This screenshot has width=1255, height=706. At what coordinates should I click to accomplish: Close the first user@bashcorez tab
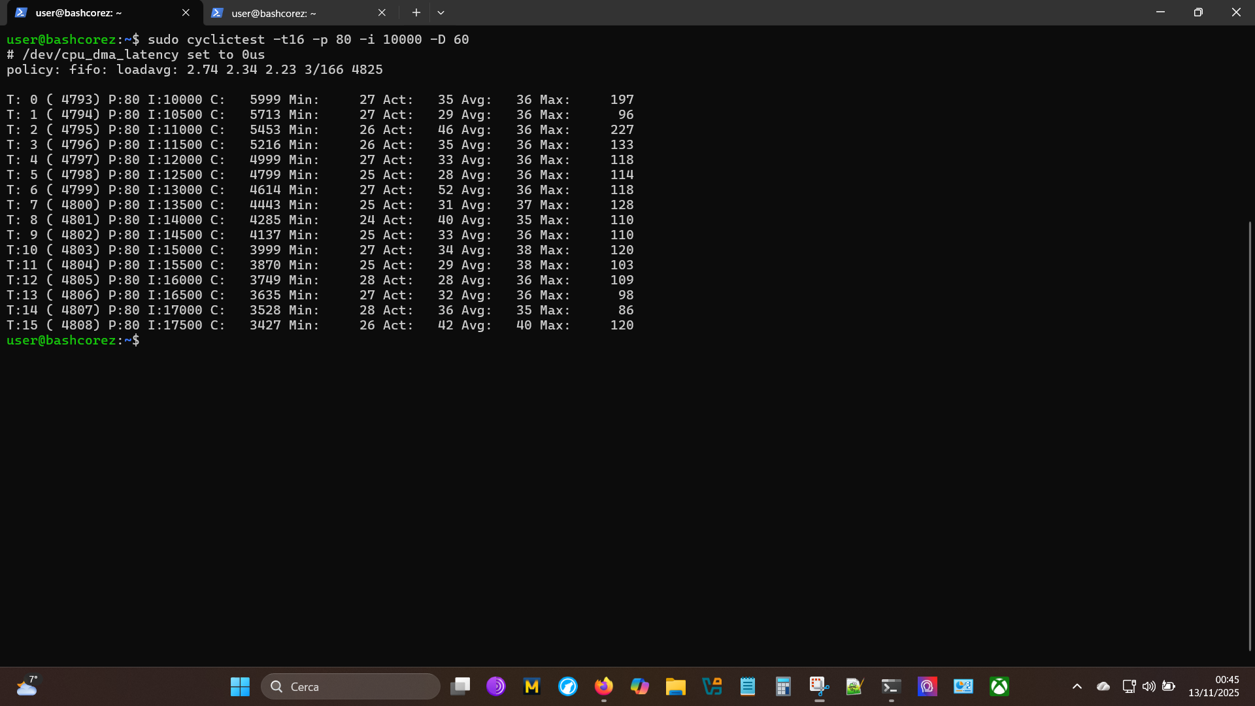click(186, 12)
